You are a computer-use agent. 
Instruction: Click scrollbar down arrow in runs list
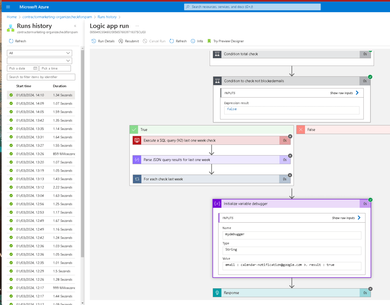pos(83,303)
